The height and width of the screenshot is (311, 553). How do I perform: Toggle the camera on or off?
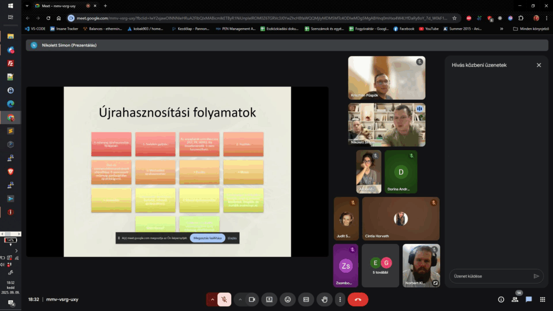point(252,299)
